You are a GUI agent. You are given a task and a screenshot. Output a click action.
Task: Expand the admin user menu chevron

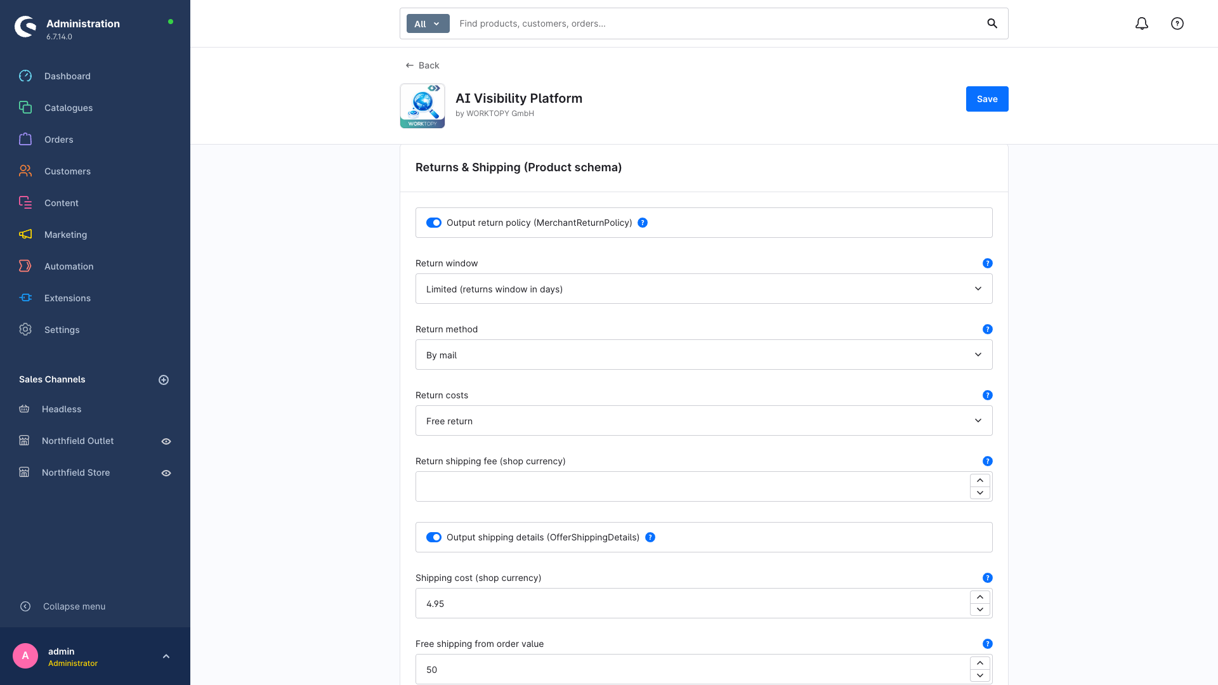coord(166,656)
